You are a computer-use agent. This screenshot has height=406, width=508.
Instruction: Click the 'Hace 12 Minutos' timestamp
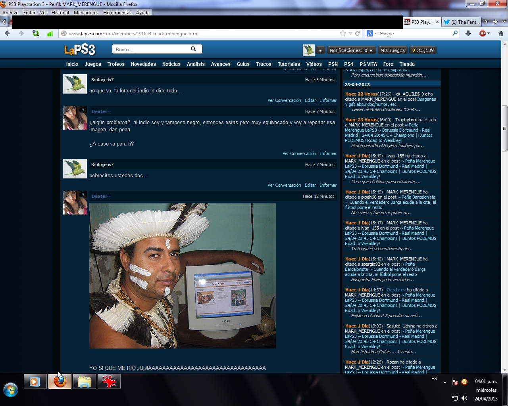(x=319, y=196)
